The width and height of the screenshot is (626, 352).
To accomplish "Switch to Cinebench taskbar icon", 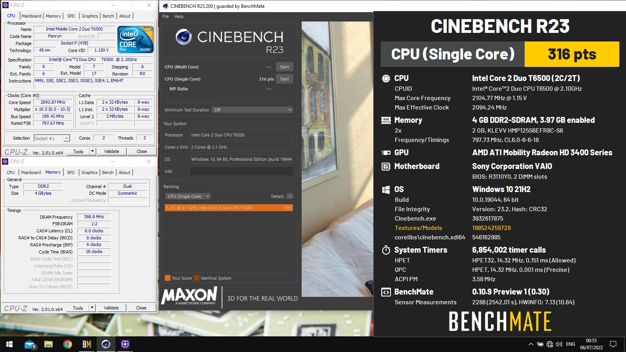I will 106,344.
